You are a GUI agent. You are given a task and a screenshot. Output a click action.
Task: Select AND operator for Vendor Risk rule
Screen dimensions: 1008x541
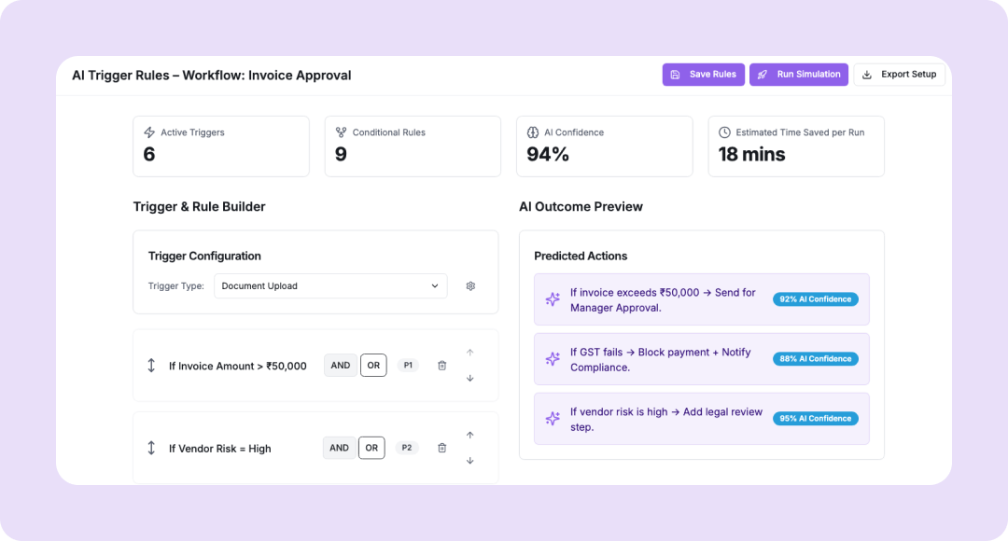click(340, 448)
